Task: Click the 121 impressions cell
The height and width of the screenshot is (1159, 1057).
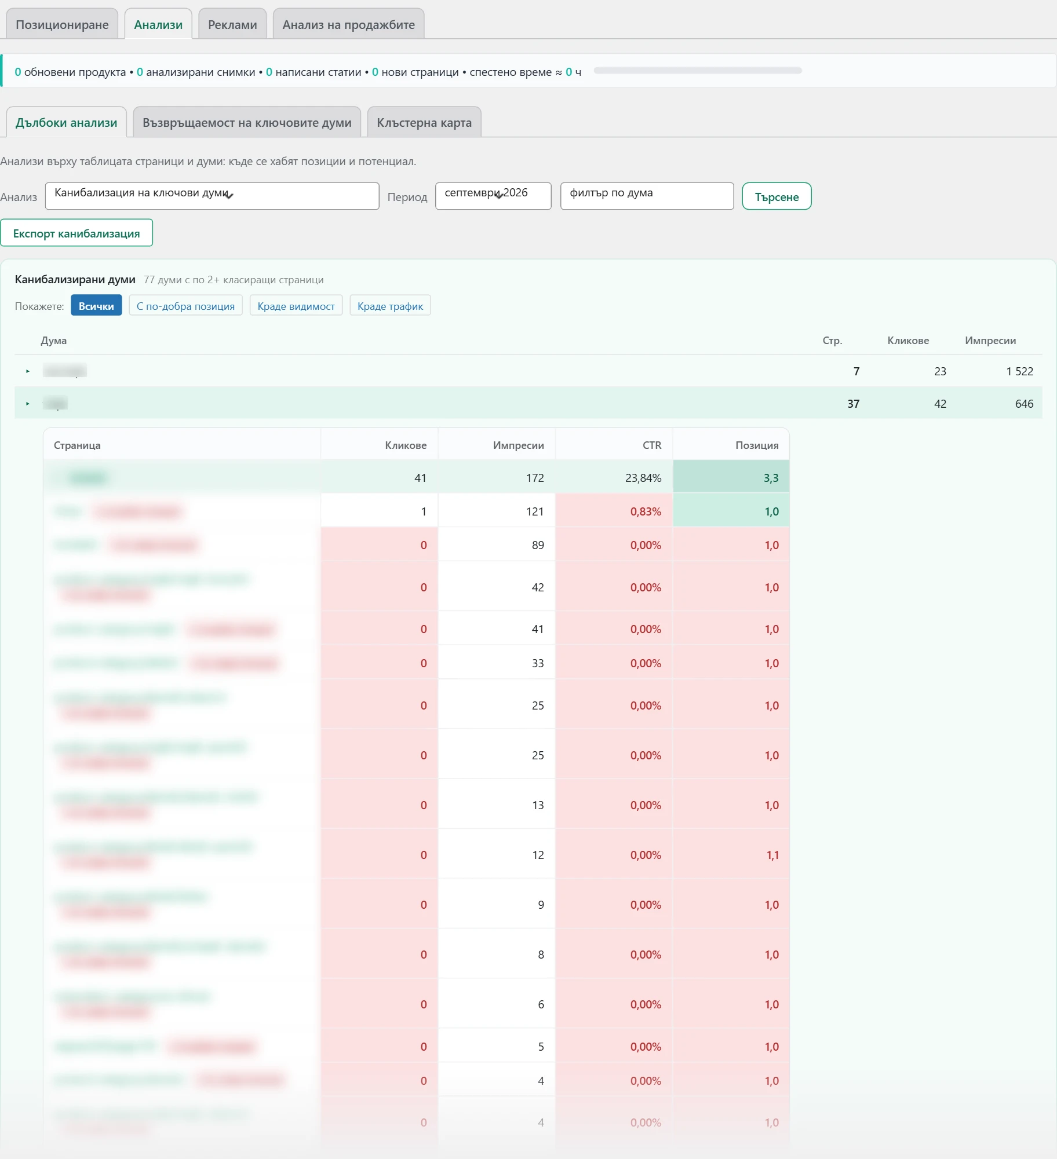Action: tap(497, 511)
